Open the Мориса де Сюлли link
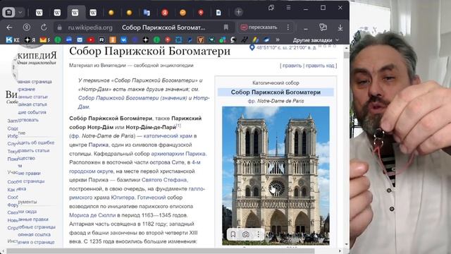 click(x=92, y=215)
